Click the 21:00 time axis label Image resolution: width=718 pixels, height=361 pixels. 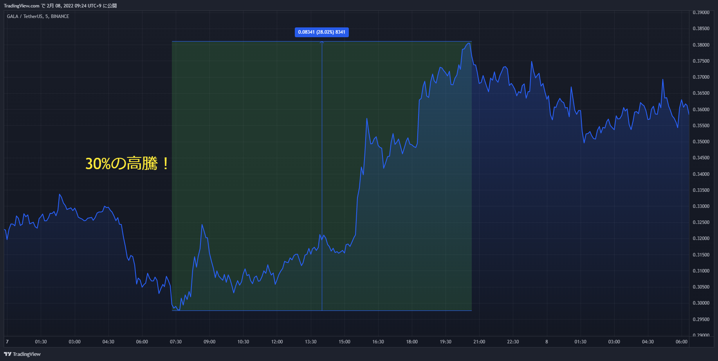click(x=479, y=342)
